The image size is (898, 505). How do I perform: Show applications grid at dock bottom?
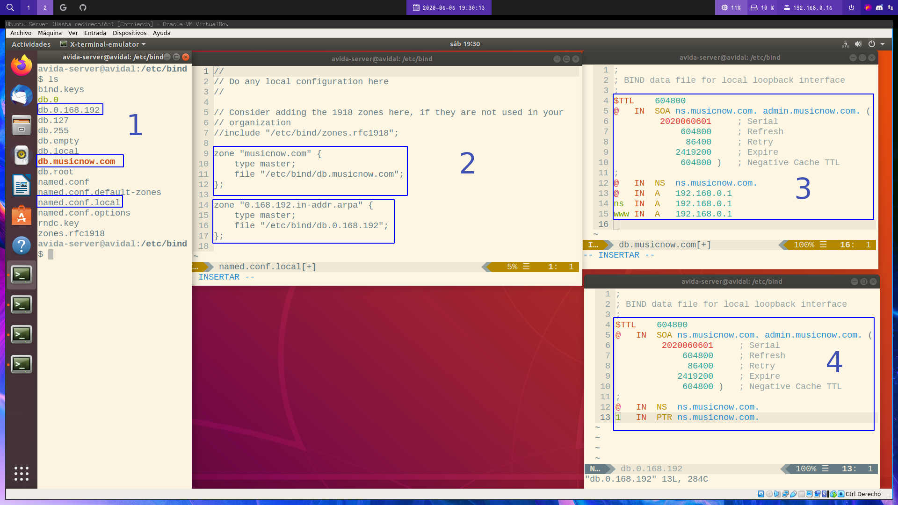tap(22, 474)
